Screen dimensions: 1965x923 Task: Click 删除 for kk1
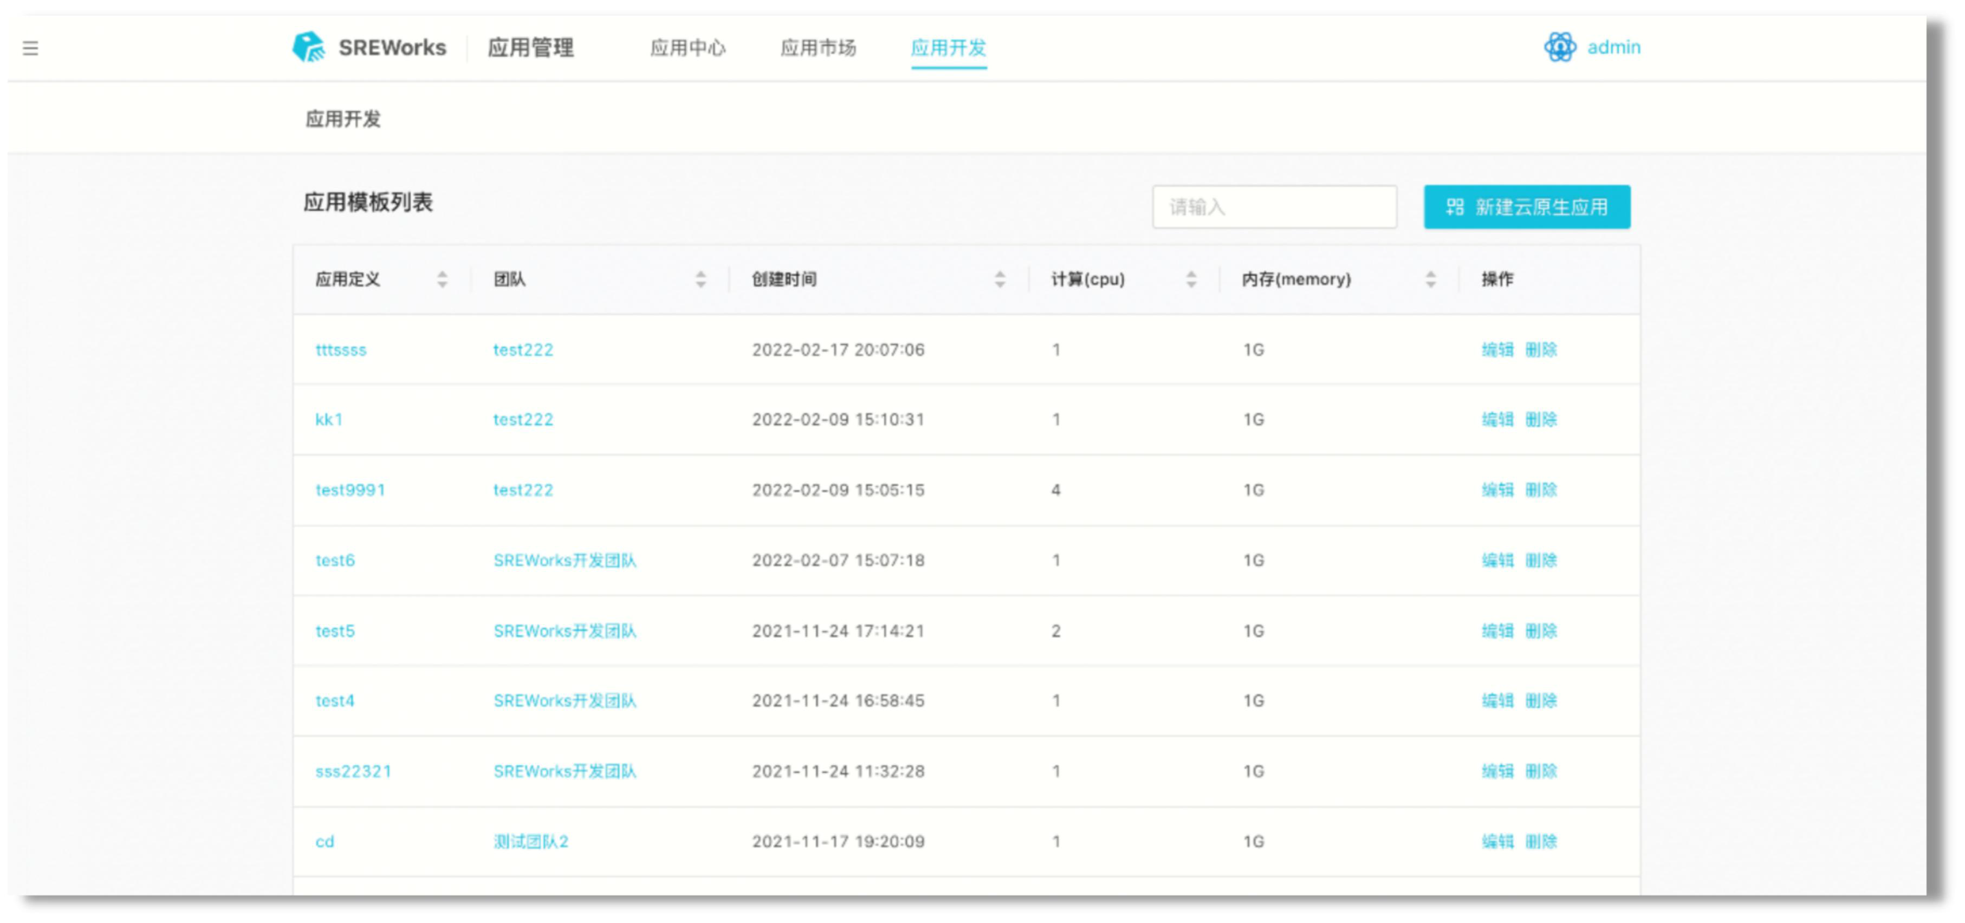coord(1541,420)
